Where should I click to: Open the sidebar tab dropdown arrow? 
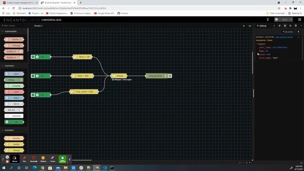(301, 26)
